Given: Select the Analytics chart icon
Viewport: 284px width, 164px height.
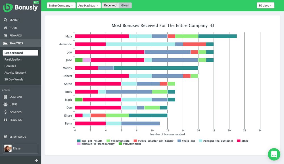Looking at the screenshot, I should click(x=5, y=43).
